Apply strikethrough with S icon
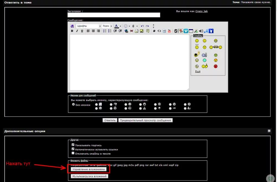This screenshot has height=182, width=277. tap(176, 31)
